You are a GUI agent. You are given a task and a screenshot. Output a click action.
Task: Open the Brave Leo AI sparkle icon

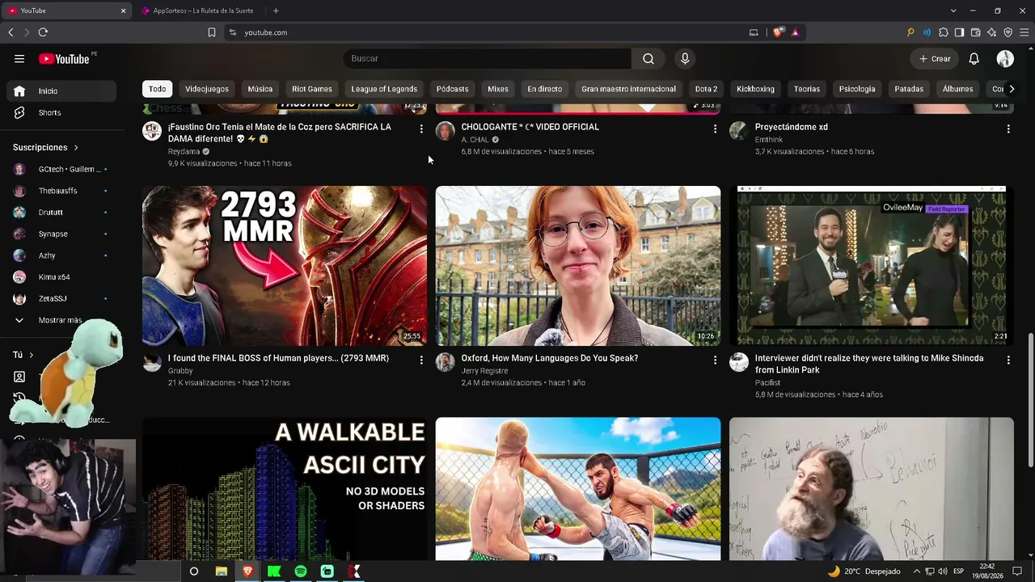click(x=991, y=32)
